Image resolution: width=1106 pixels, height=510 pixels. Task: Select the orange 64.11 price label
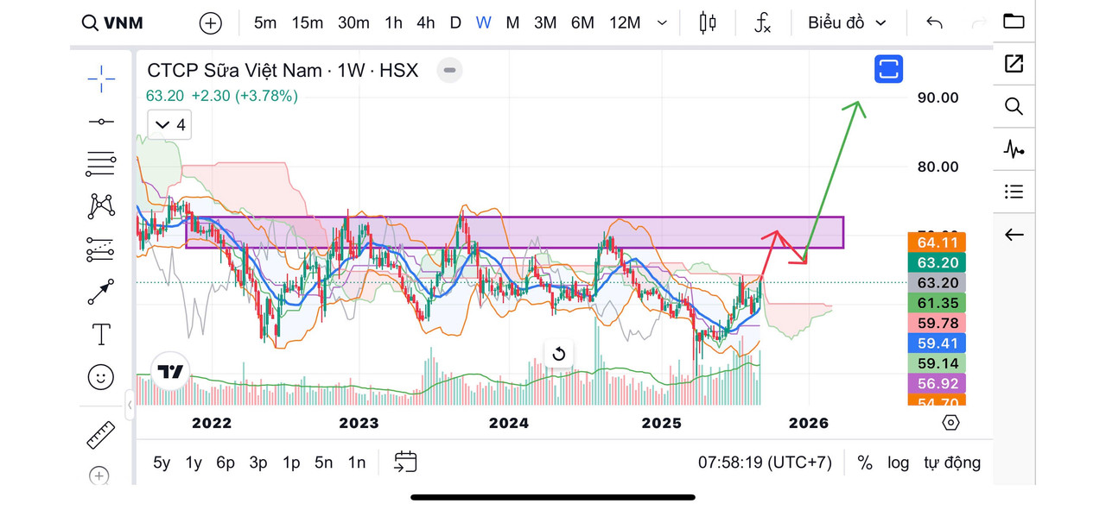[938, 242]
